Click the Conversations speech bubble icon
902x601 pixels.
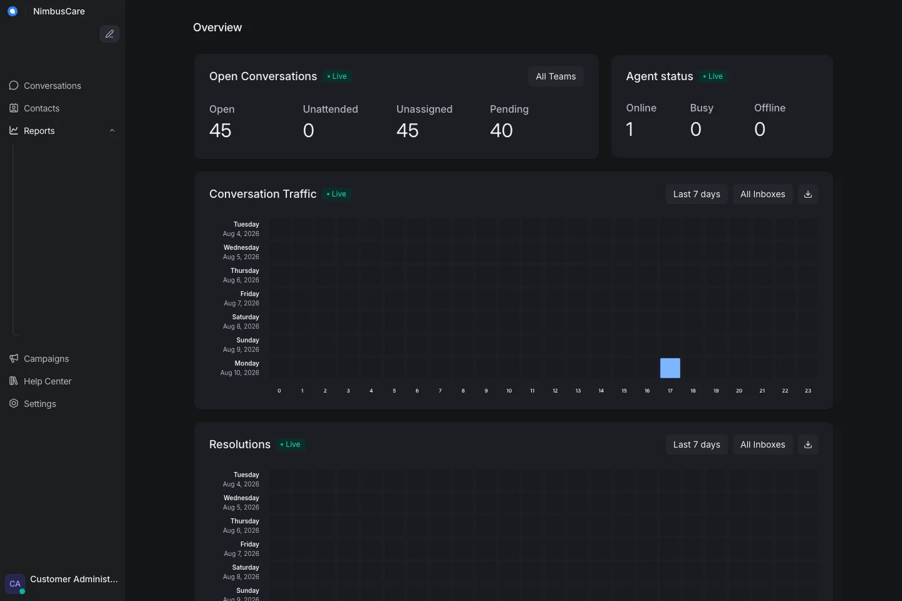pyautogui.click(x=14, y=85)
